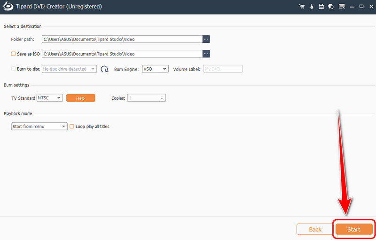Enable the Save as ISO checkbox

[14, 54]
